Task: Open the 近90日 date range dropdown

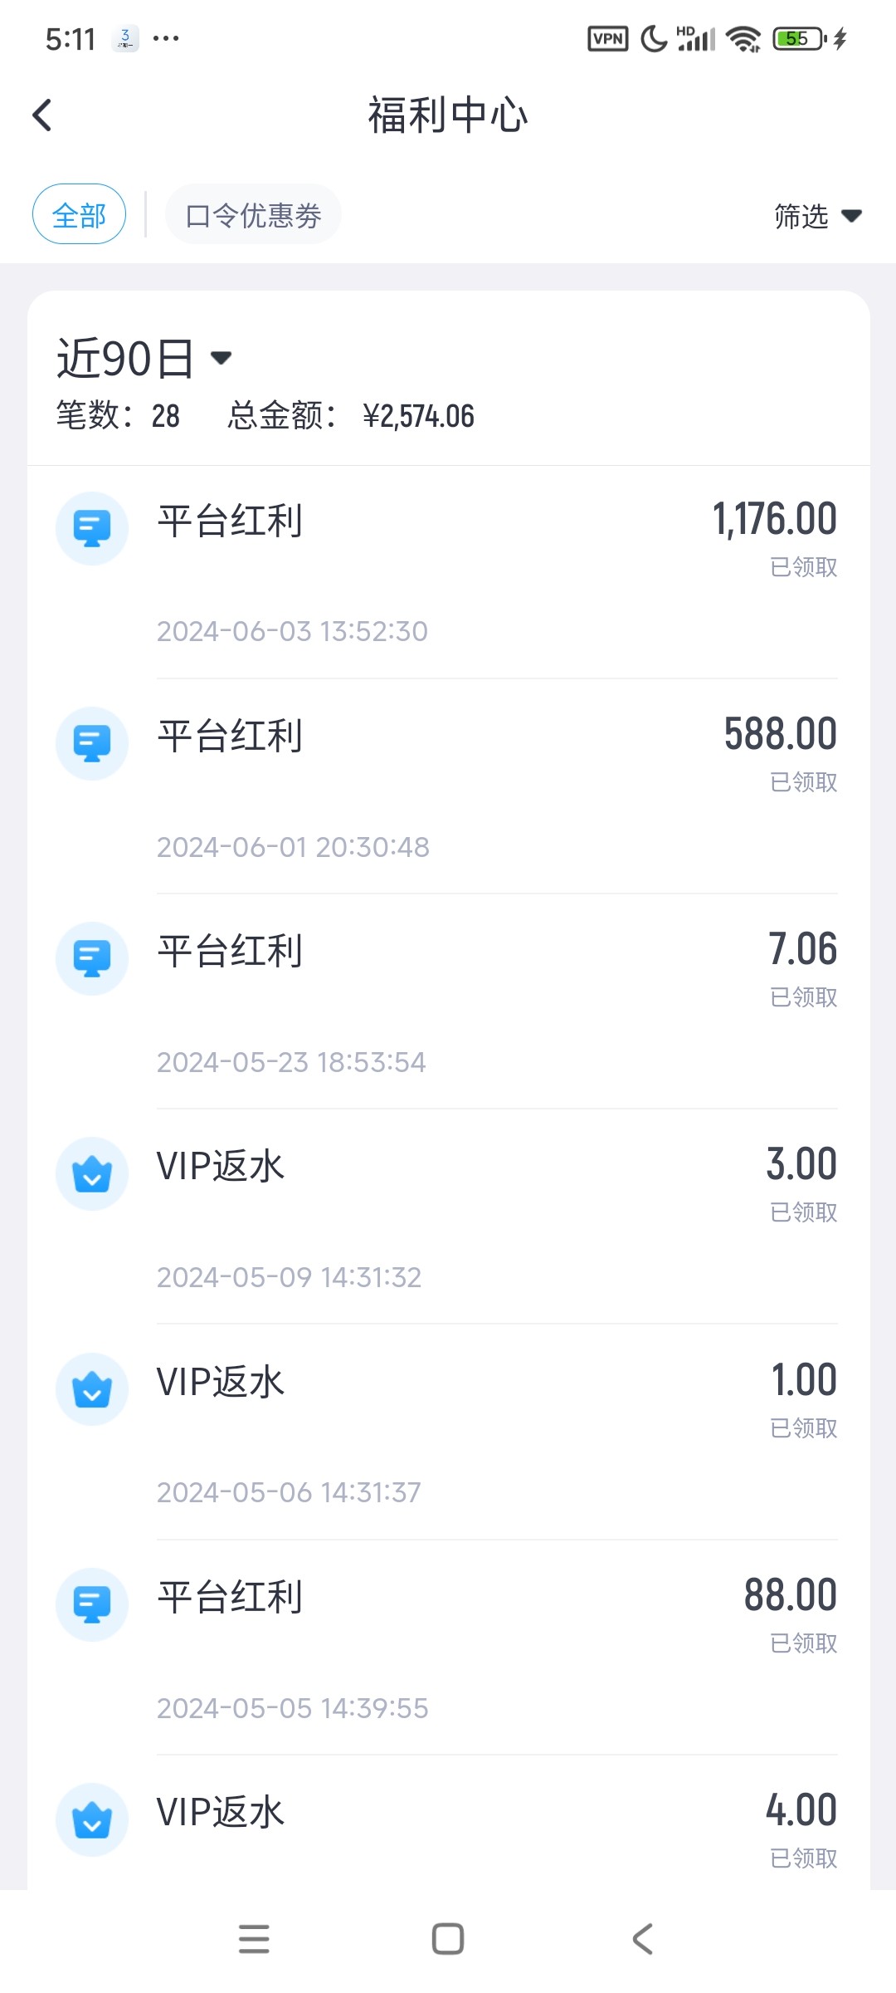Action: (144, 359)
